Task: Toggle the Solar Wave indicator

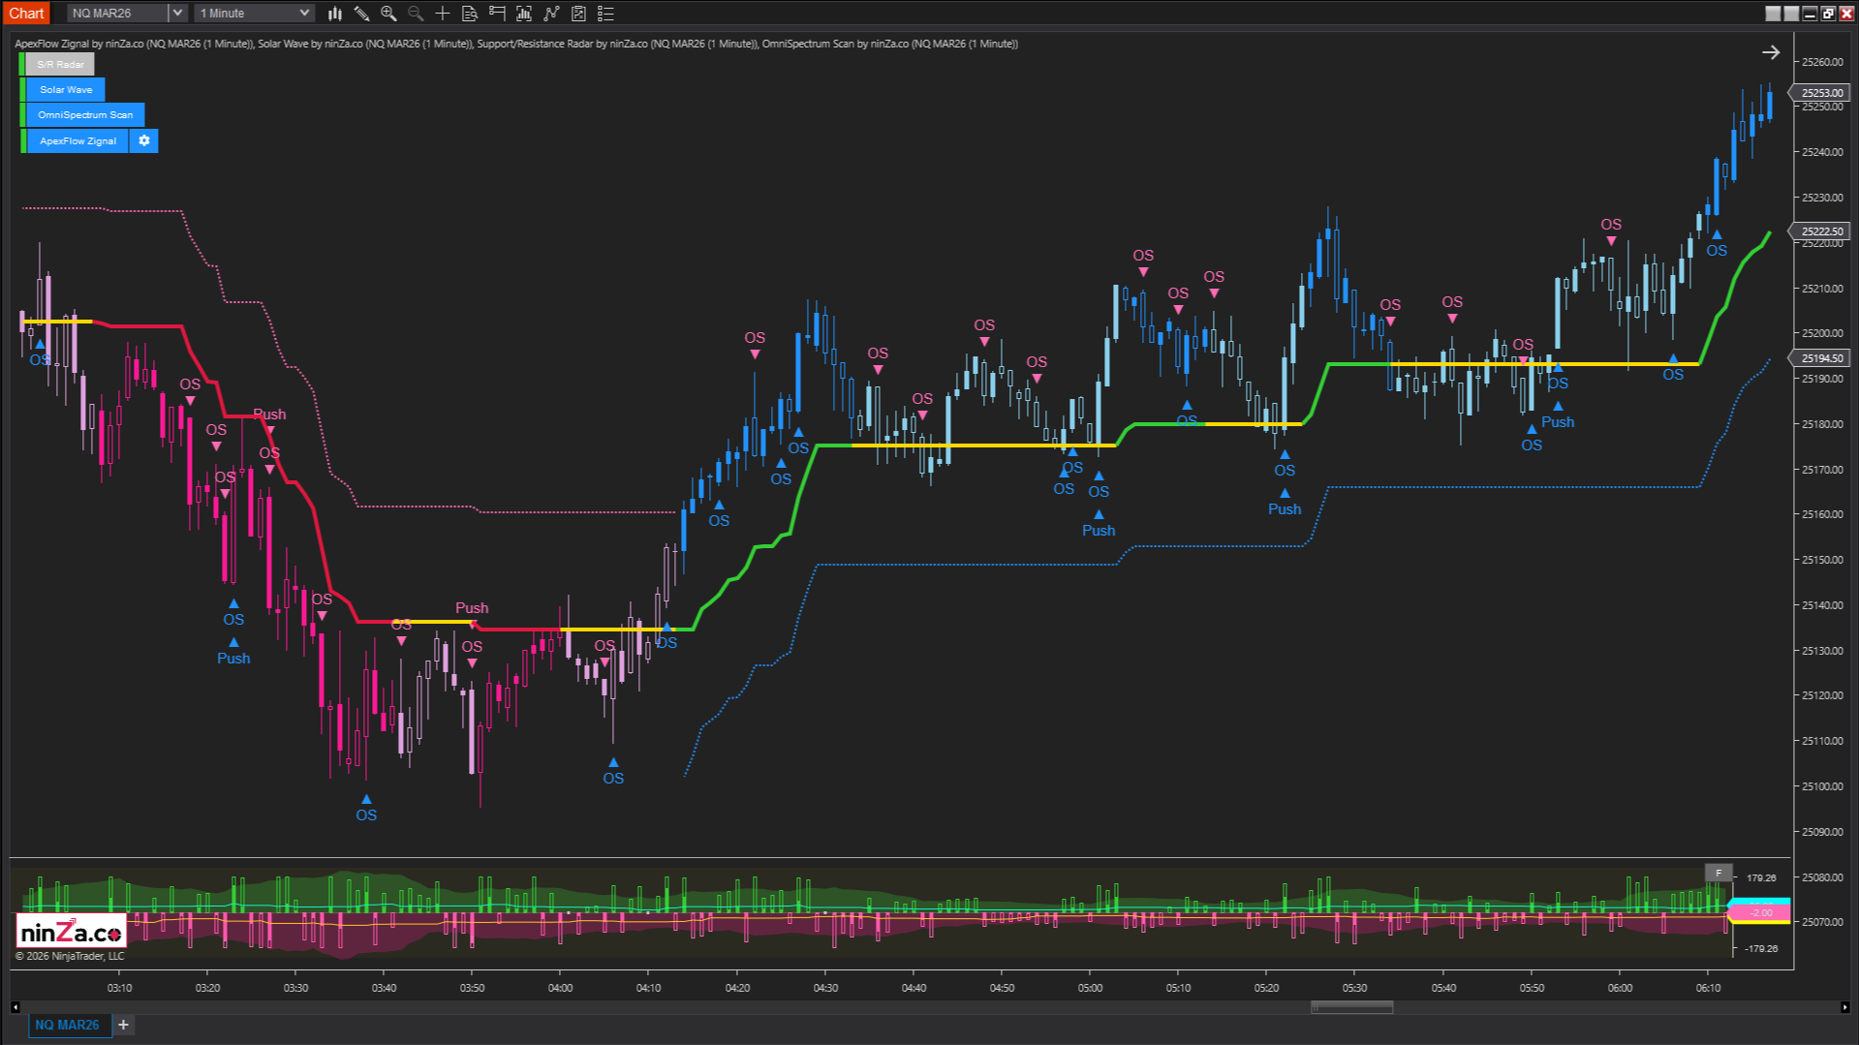Action: point(66,90)
